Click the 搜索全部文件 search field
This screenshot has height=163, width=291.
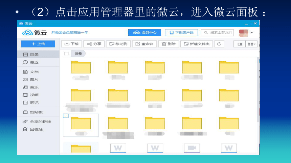218,33
